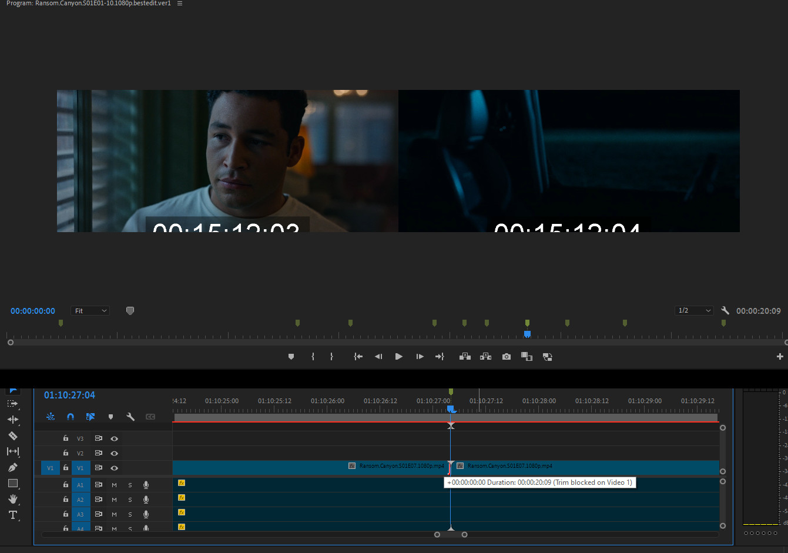Open Program Monitor settings wrench menu
The width and height of the screenshot is (788, 553).
pyautogui.click(x=725, y=310)
